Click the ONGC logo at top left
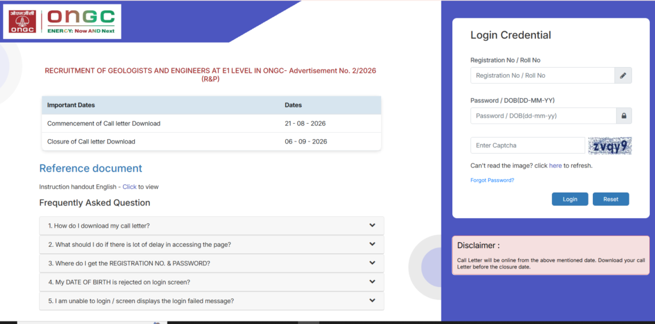The width and height of the screenshot is (655, 324). click(62, 22)
